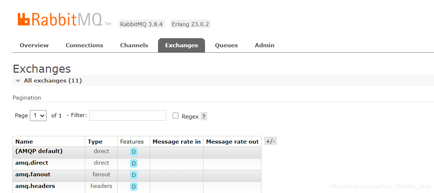Click the Exchanges page heading
Viewport: 434px width, 193px height.
[x=42, y=69]
